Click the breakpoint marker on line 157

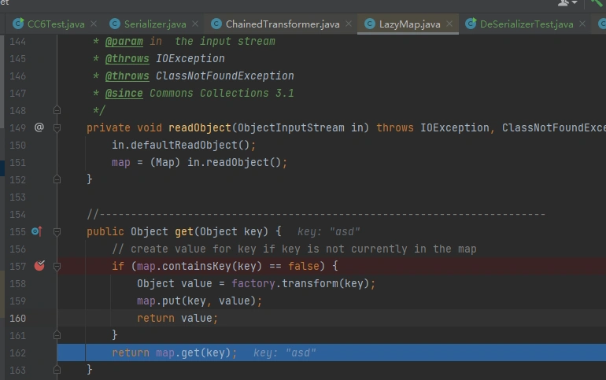click(x=39, y=266)
